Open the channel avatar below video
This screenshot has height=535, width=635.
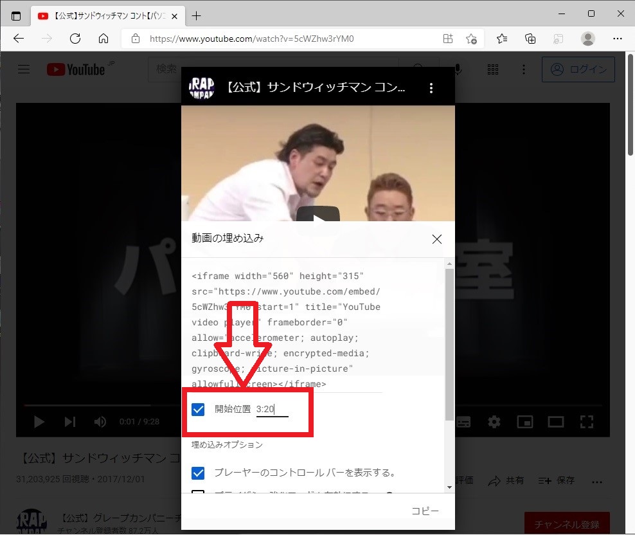point(31,522)
